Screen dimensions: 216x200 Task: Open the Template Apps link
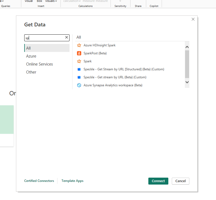(72, 181)
